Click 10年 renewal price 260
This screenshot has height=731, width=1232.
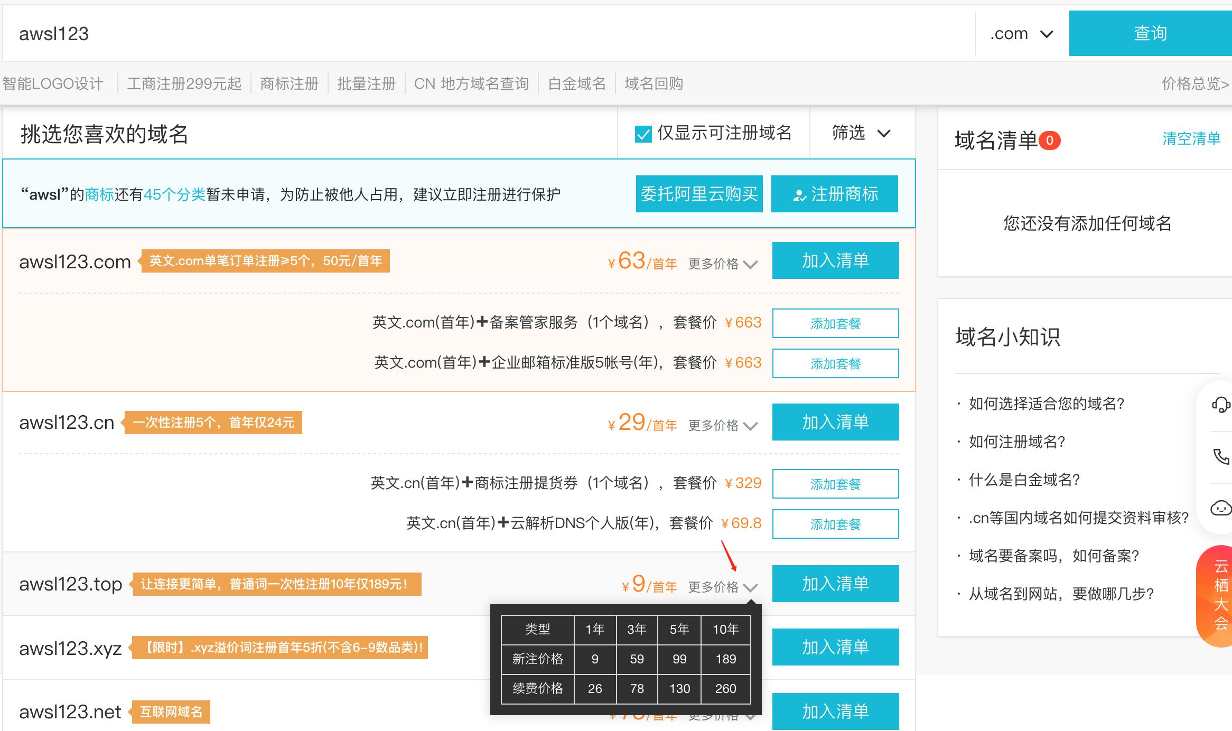click(726, 689)
